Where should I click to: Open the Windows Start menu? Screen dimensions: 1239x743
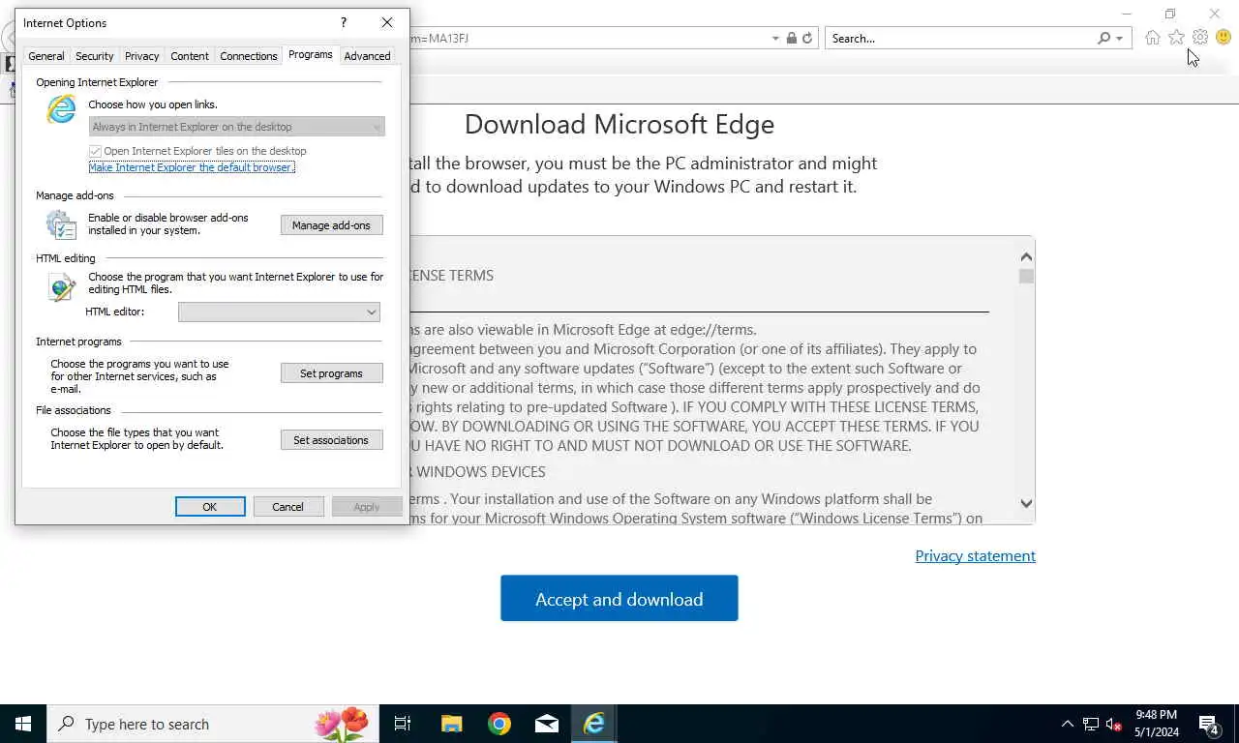click(x=23, y=724)
